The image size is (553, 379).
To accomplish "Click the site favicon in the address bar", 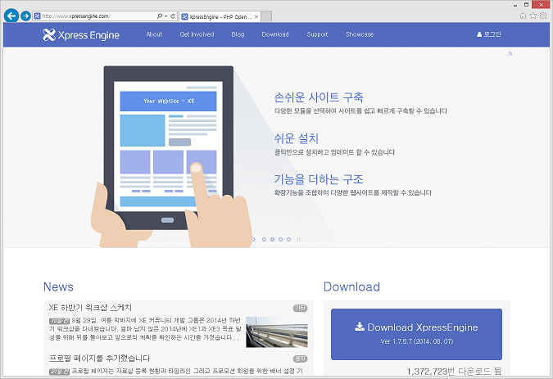I will point(37,16).
